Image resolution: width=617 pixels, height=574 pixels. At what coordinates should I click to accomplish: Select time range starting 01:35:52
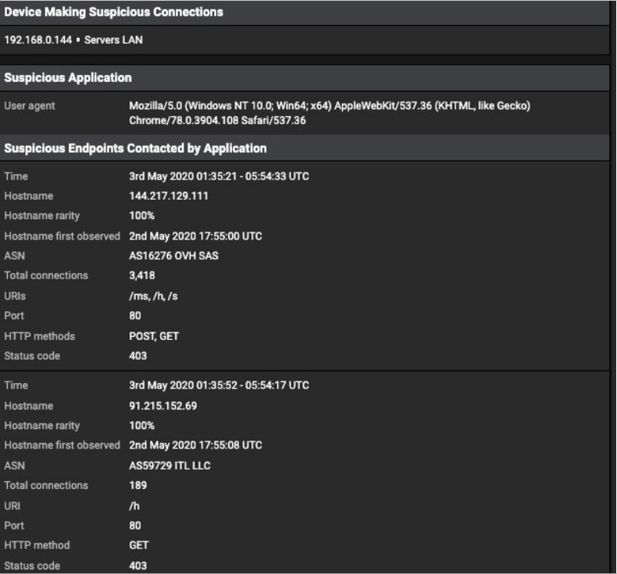219,385
